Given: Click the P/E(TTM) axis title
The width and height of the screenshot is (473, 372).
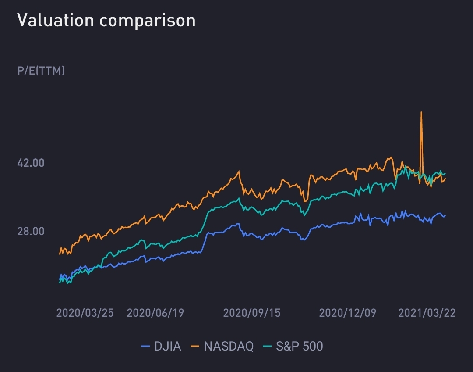Looking at the screenshot, I should click(x=41, y=71).
